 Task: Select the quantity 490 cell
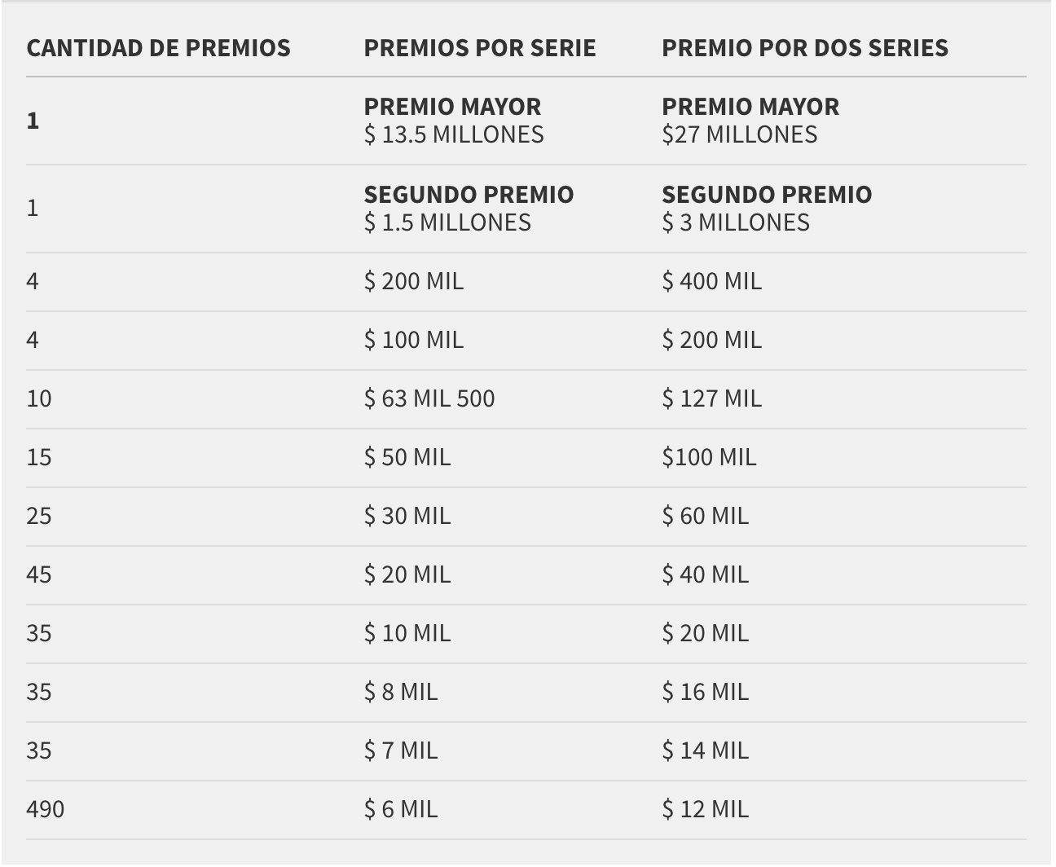point(46,809)
